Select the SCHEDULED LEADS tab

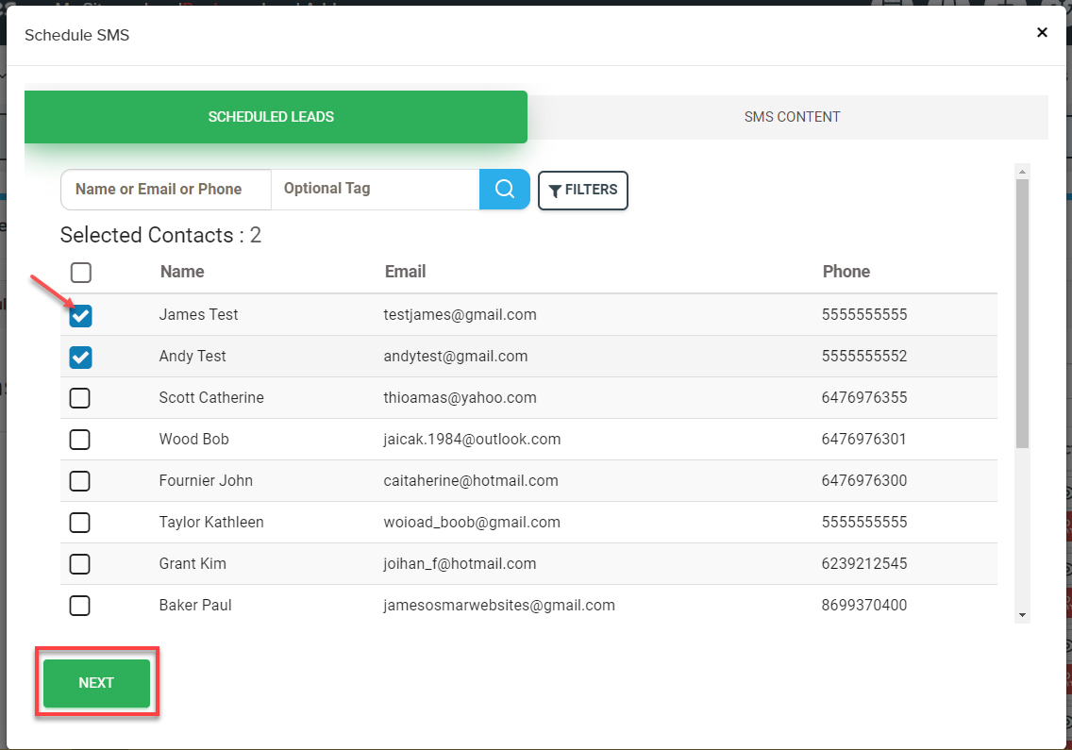(276, 117)
